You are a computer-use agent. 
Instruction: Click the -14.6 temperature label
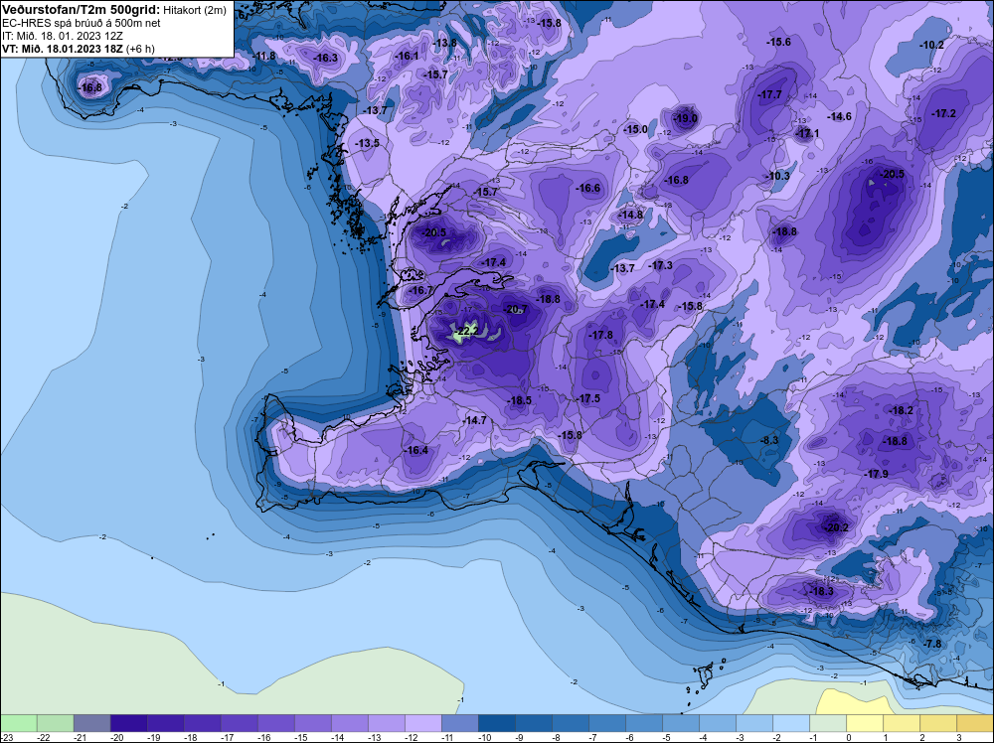click(840, 116)
